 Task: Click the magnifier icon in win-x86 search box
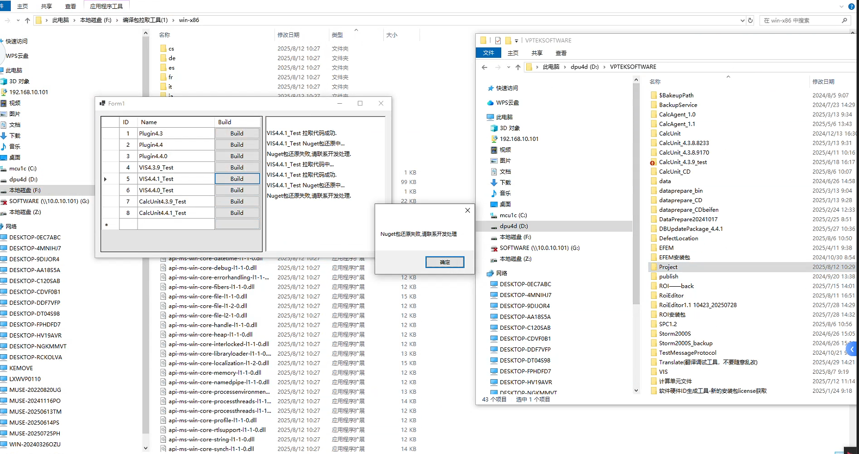pos(844,21)
